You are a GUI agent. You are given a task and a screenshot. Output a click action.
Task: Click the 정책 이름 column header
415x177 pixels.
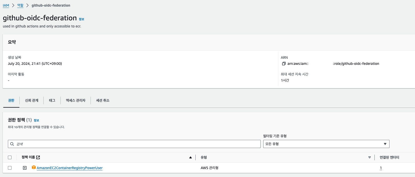(x=28, y=157)
